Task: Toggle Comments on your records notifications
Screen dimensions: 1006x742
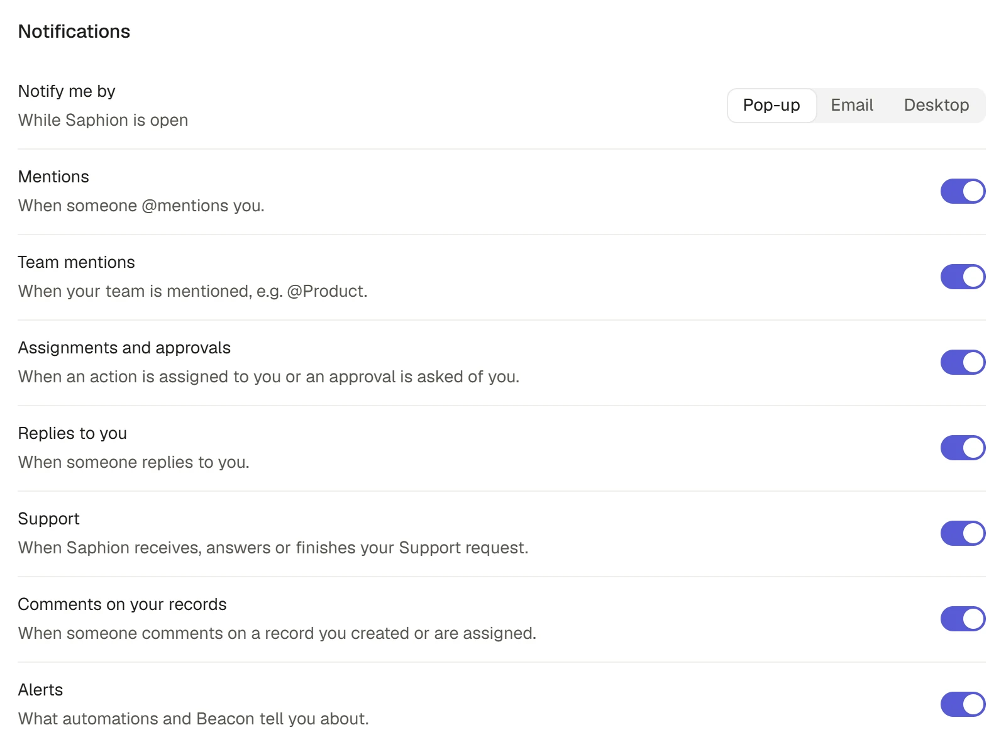Action: 963,619
